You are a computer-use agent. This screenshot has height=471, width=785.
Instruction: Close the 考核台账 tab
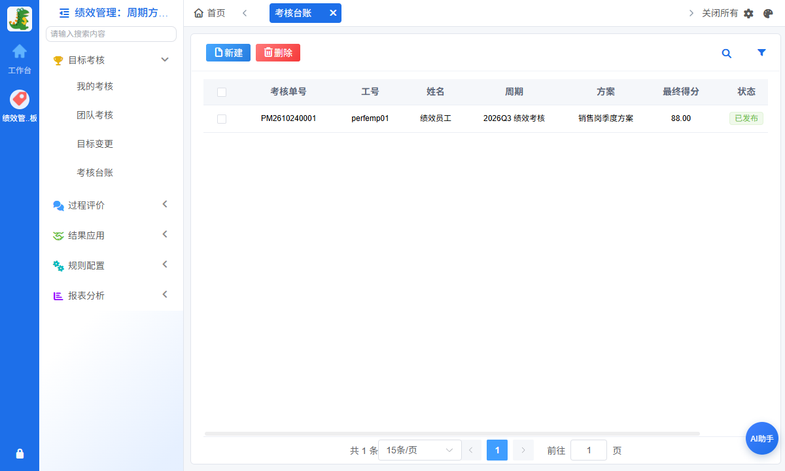(333, 13)
